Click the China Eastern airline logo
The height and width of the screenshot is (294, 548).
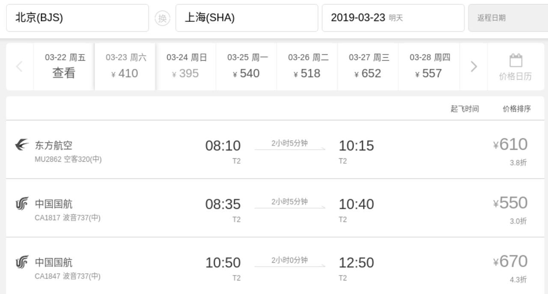tap(22, 145)
